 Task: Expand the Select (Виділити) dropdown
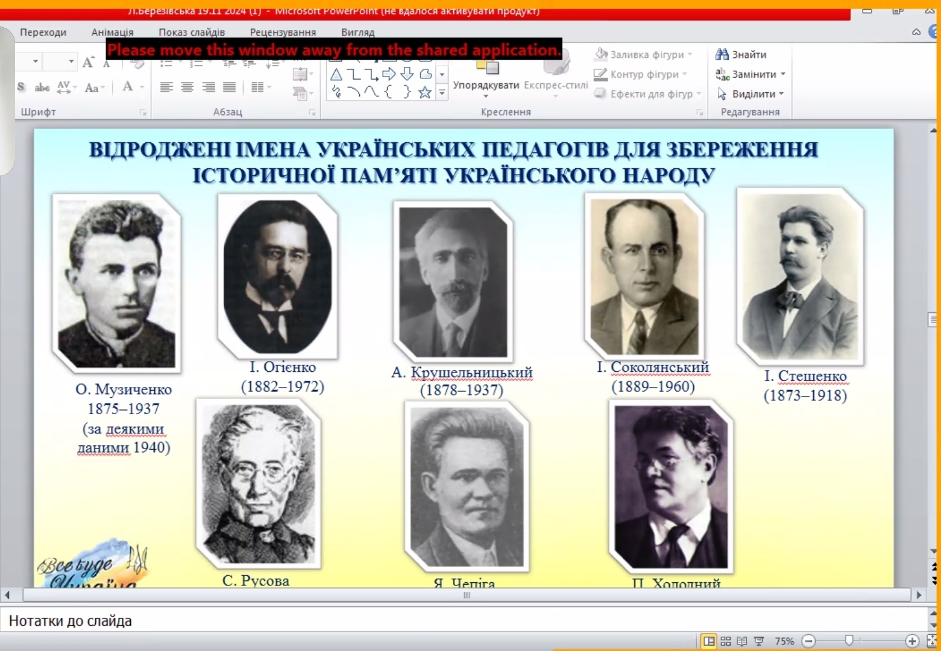point(781,94)
